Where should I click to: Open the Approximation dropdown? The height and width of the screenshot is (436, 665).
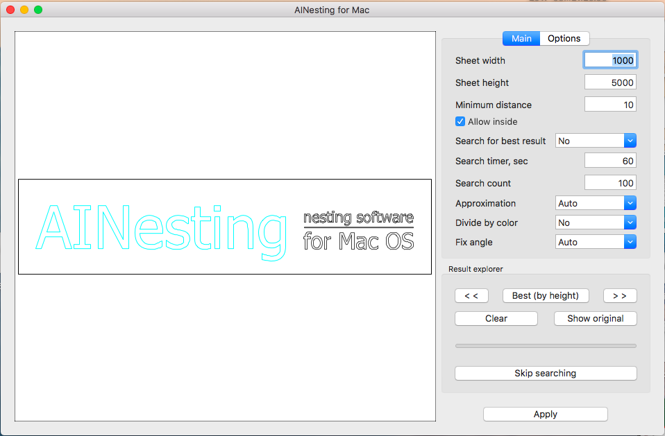click(x=596, y=203)
